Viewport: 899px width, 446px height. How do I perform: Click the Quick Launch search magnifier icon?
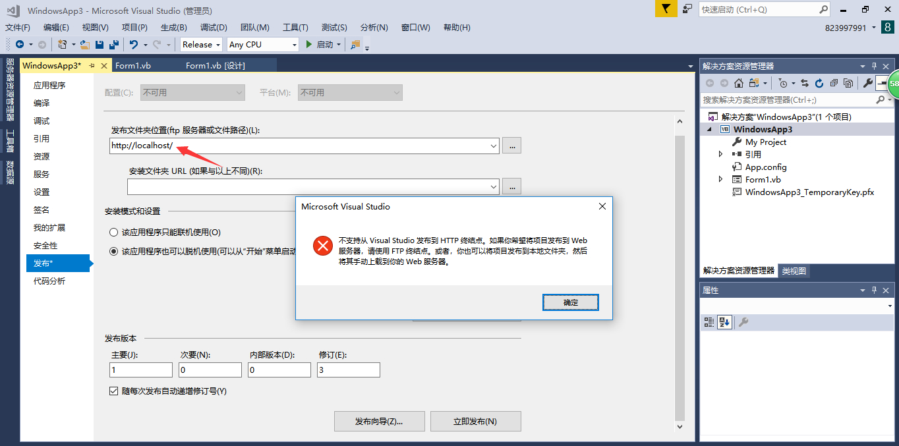click(824, 9)
